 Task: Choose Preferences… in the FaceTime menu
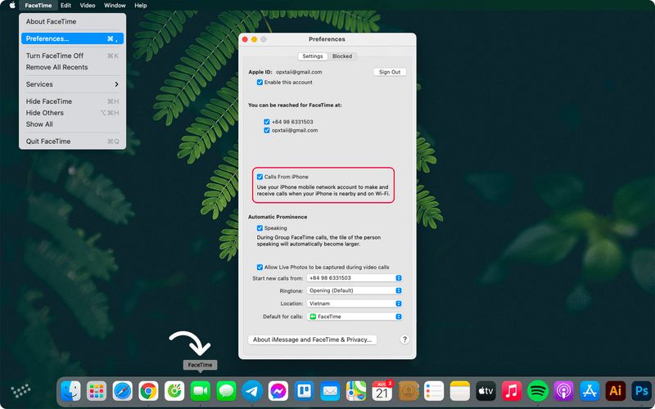pyautogui.click(x=72, y=38)
